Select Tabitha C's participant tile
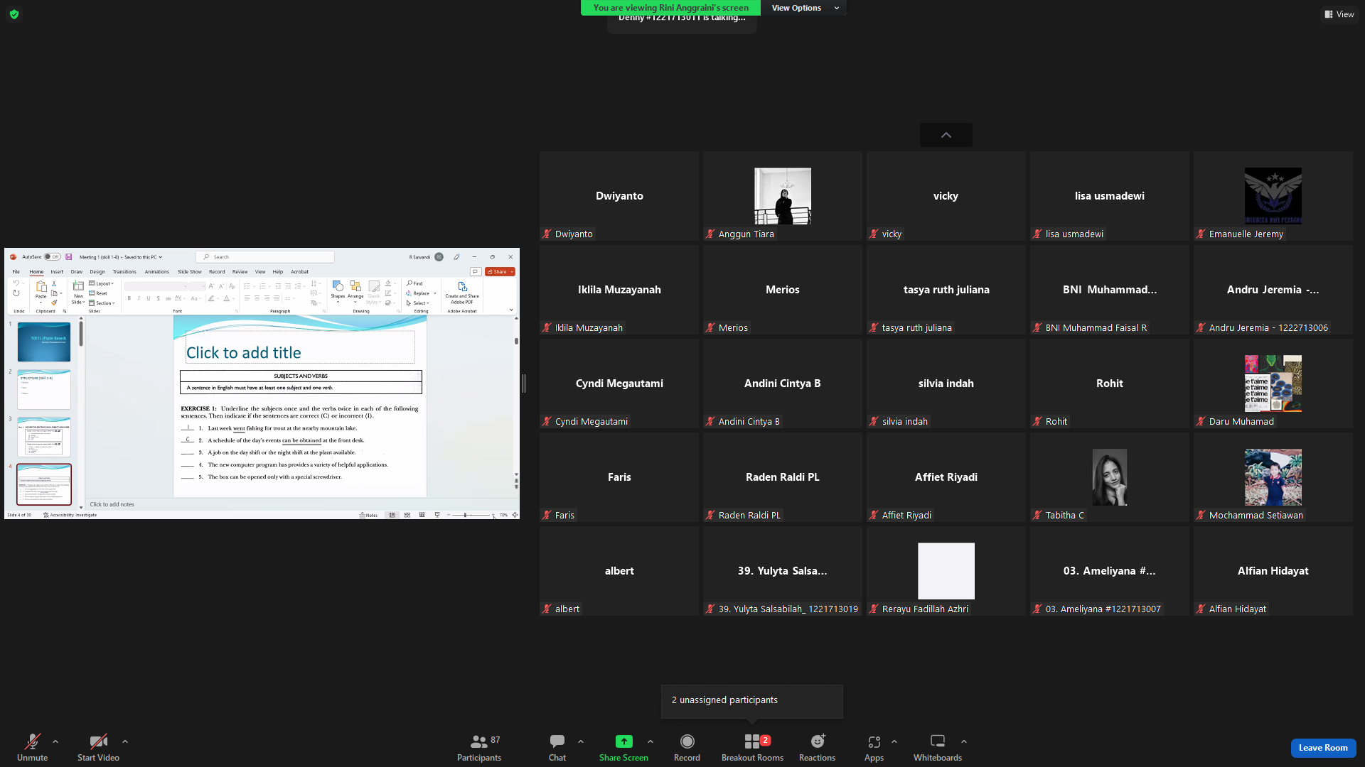The height and width of the screenshot is (767, 1365). (1110, 477)
